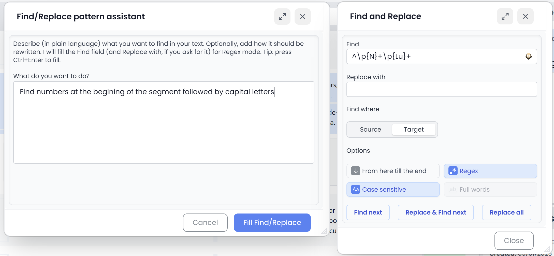The width and height of the screenshot is (554, 256).
Task: Click the resize grip in dialog corner
Action: (324, 231)
